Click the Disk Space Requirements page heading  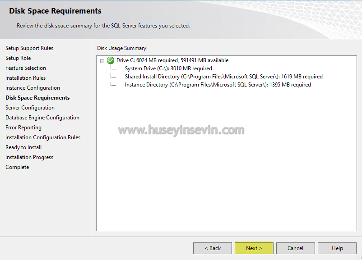[55, 11]
